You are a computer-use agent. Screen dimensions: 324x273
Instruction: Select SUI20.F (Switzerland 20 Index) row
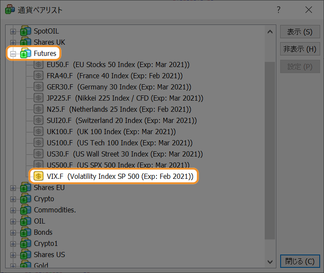[x=122, y=120]
